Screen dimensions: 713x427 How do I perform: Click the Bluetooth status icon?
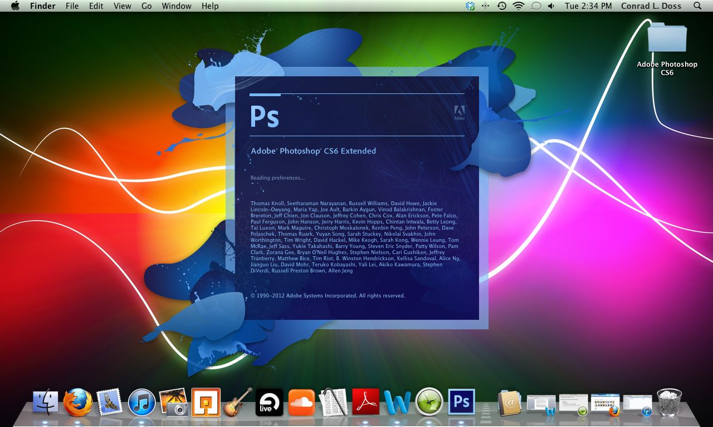click(x=485, y=6)
